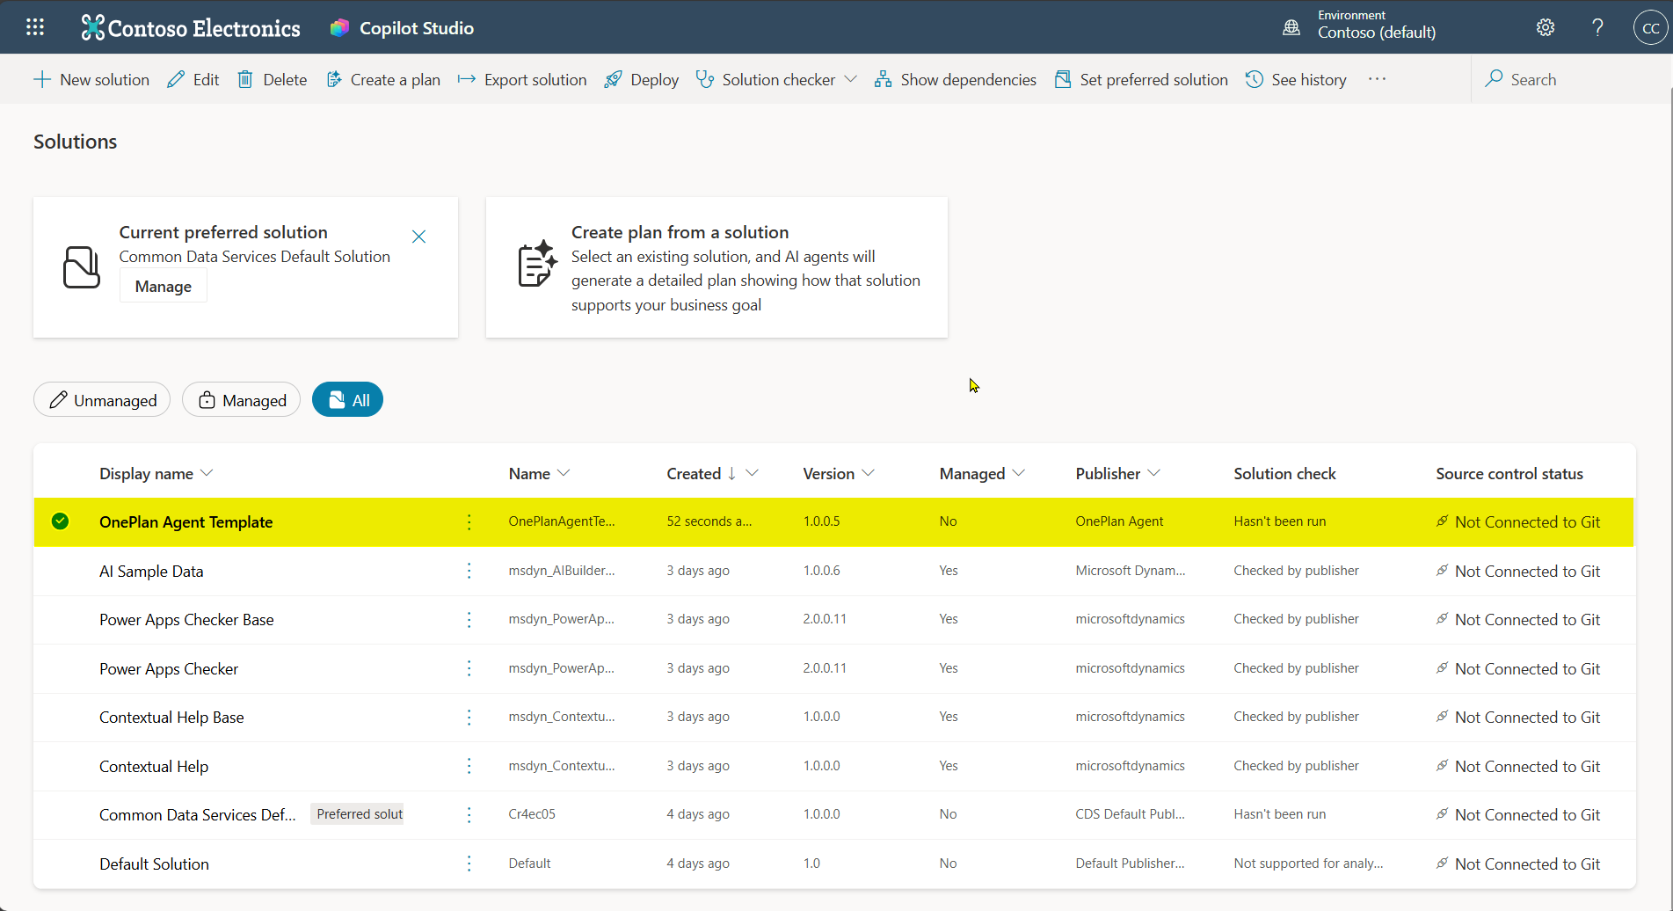Open the Display name column dropdown
The image size is (1673, 911).
point(207,473)
